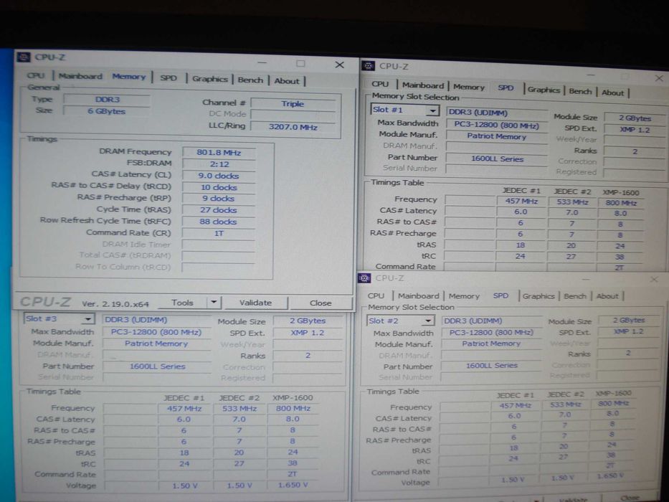The height and width of the screenshot is (502, 669).
Task: Switch to CPU tab in Slot #1 window
Action: [380, 84]
